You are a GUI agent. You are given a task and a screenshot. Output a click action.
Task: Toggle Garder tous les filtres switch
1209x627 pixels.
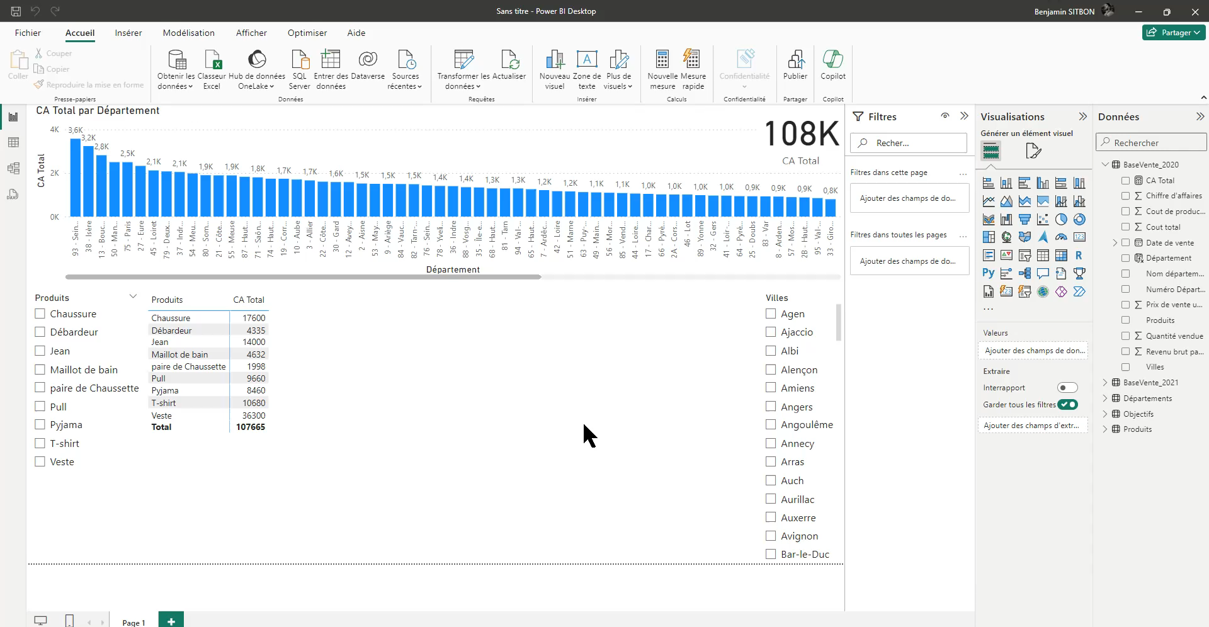tap(1067, 405)
